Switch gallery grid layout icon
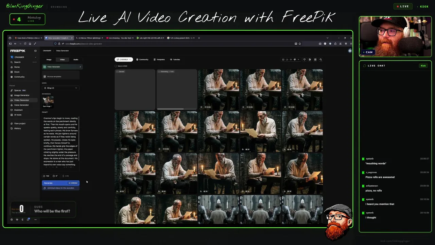 click(315, 60)
